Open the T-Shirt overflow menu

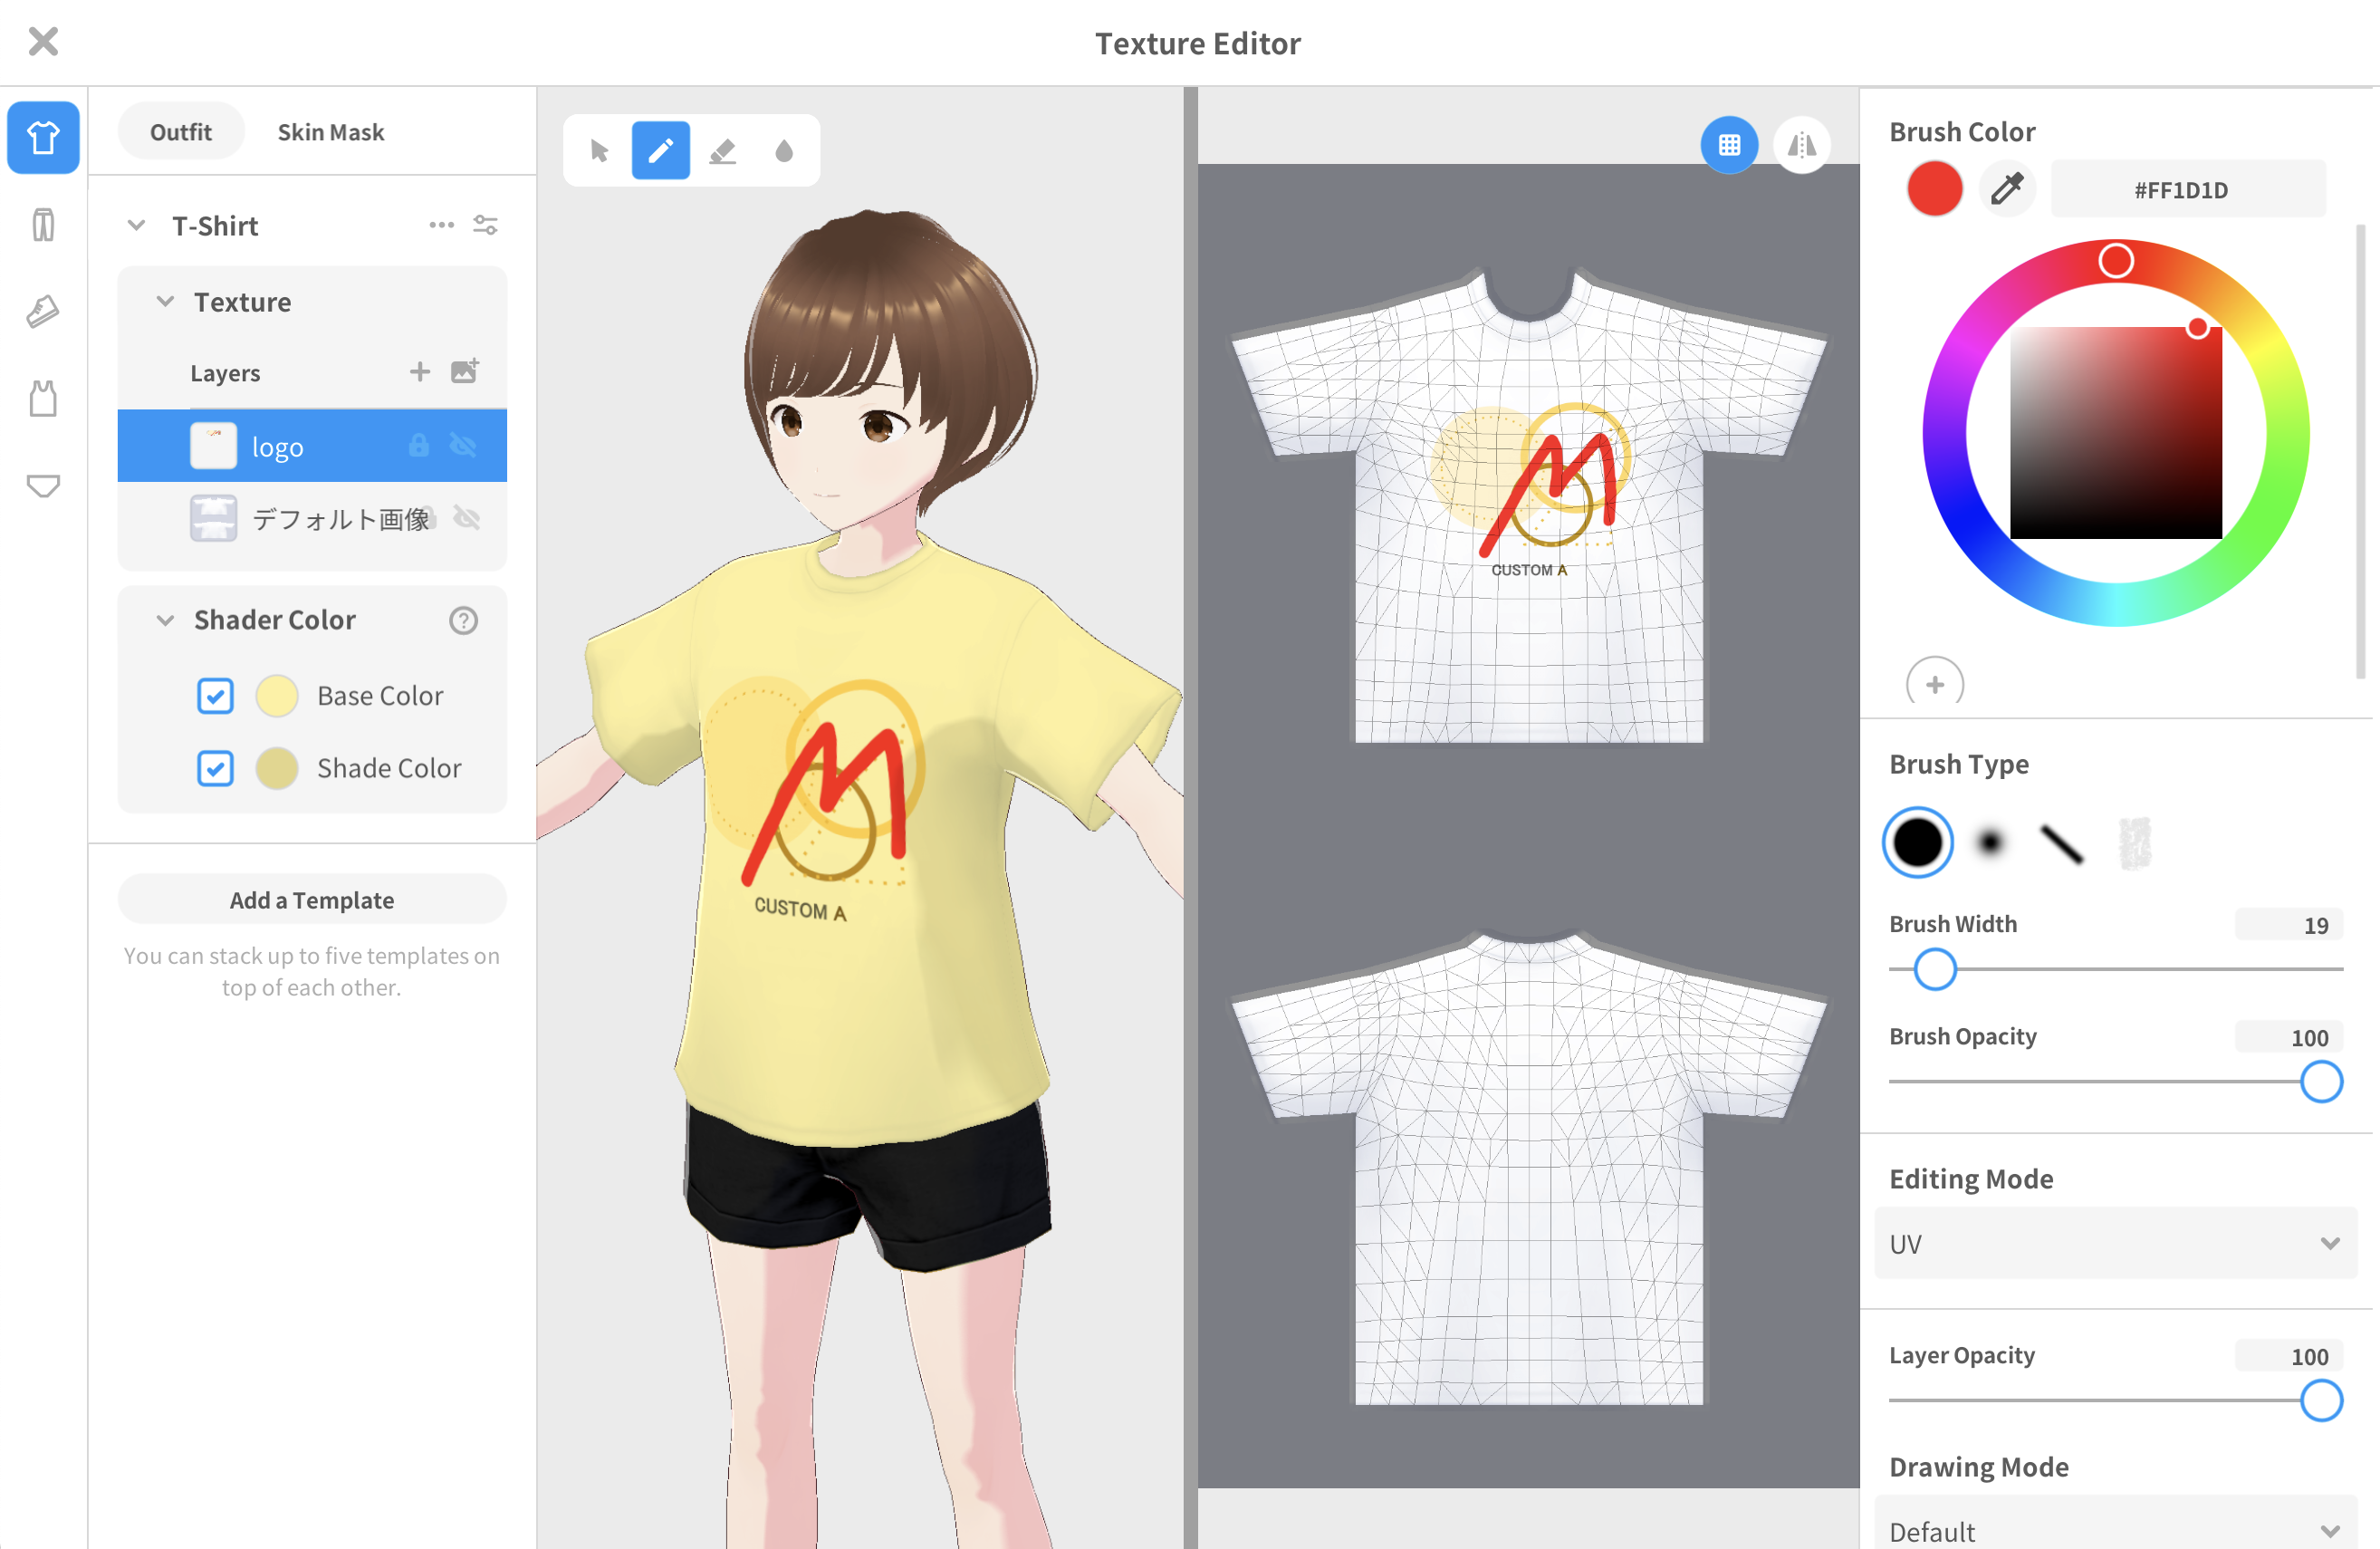(441, 225)
